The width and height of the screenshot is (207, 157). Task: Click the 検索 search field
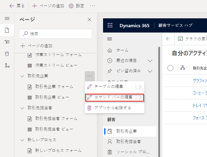click(x=56, y=34)
